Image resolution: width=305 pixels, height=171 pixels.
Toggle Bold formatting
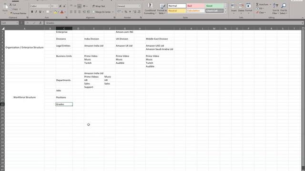click(32, 12)
